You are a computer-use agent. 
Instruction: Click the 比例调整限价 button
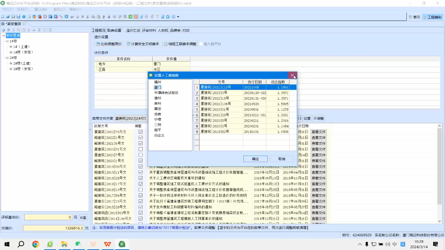click(x=109, y=44)
